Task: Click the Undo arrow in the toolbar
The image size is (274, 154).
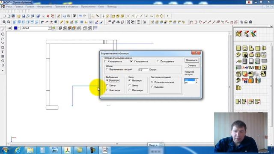Action: tap(80, 16)
